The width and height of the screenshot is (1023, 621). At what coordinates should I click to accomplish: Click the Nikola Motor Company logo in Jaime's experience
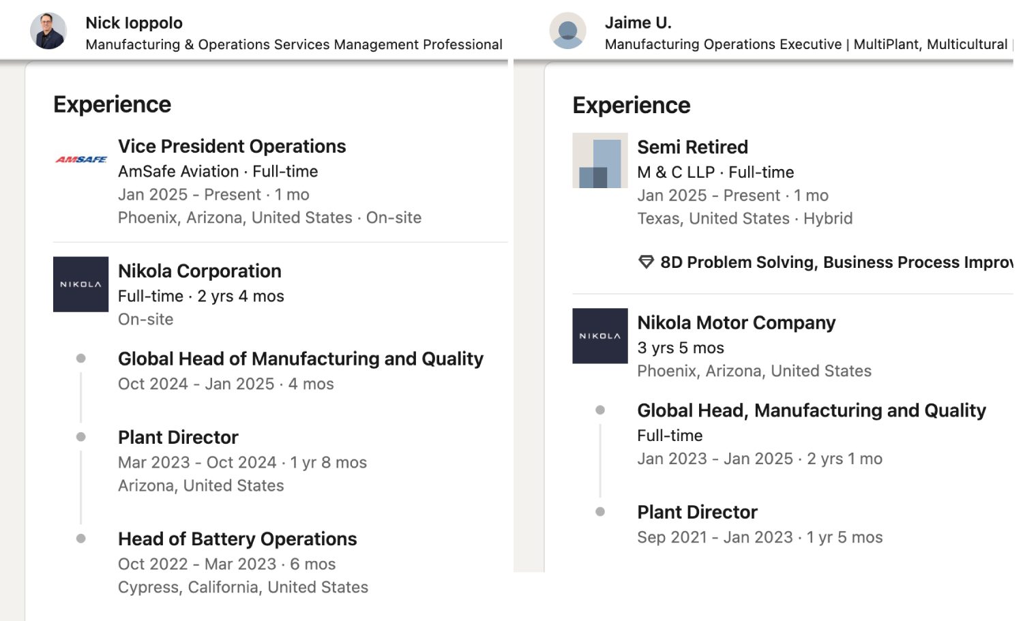pyautogui.click(x=600, y=336)
